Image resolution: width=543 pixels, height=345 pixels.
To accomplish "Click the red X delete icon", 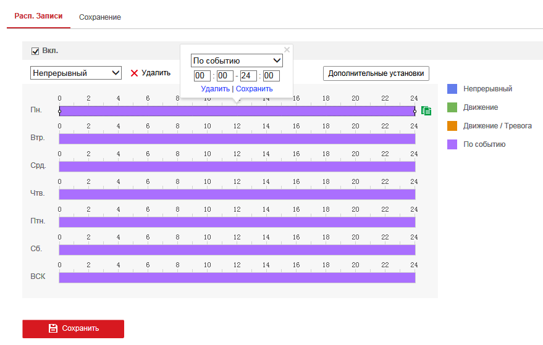I will click(x=135, y=73).
